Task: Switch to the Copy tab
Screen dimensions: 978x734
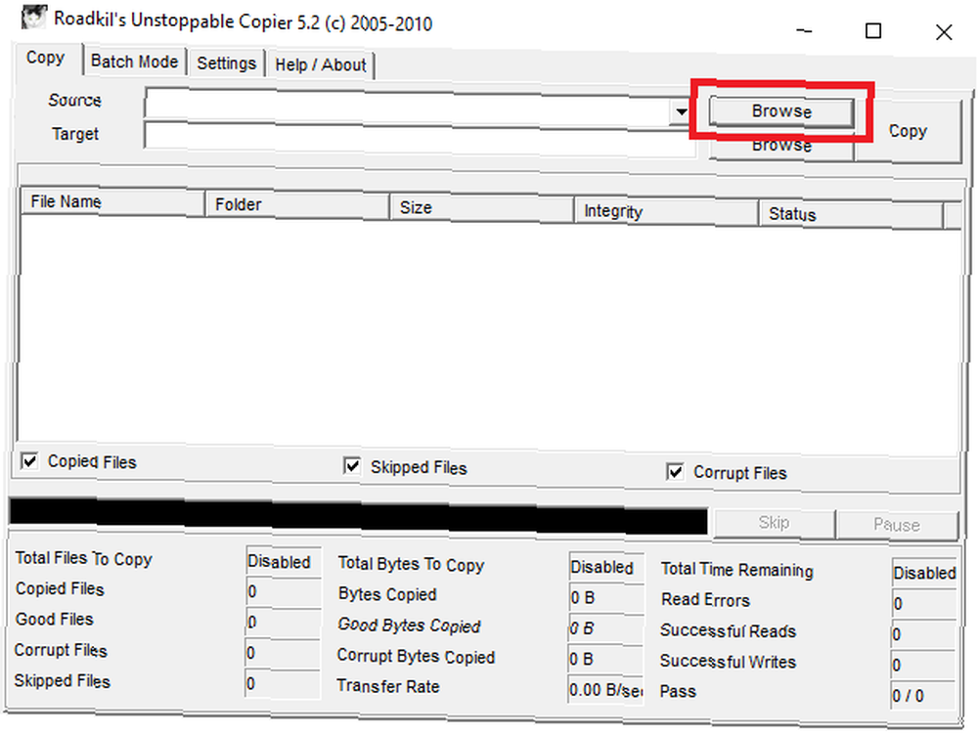Action: 46,58
